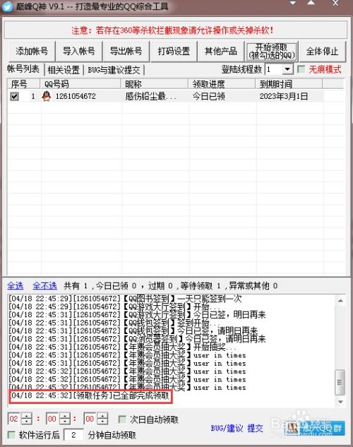Click minutes input field showing 2

73,435
